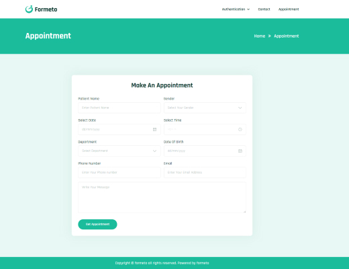This screenshot has height=269, width=349.
Task: Click the Select Date field
Action: (x=119, y=129)
